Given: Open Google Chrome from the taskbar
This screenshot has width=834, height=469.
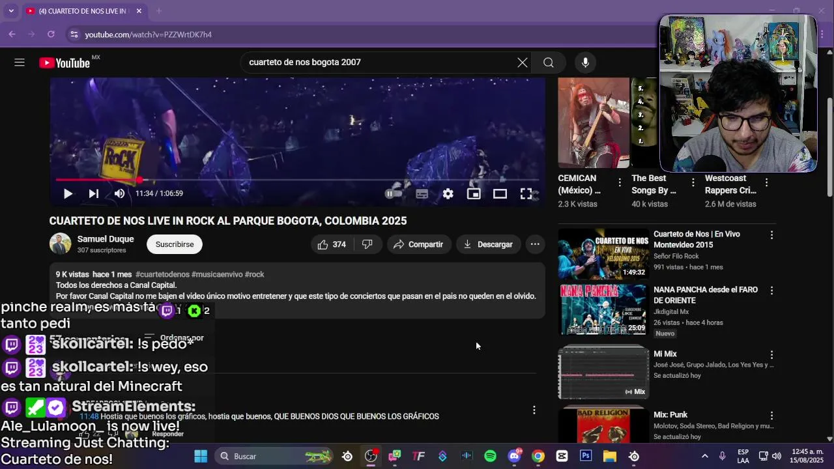Looking at the screenshot, I should coord(538,456).
